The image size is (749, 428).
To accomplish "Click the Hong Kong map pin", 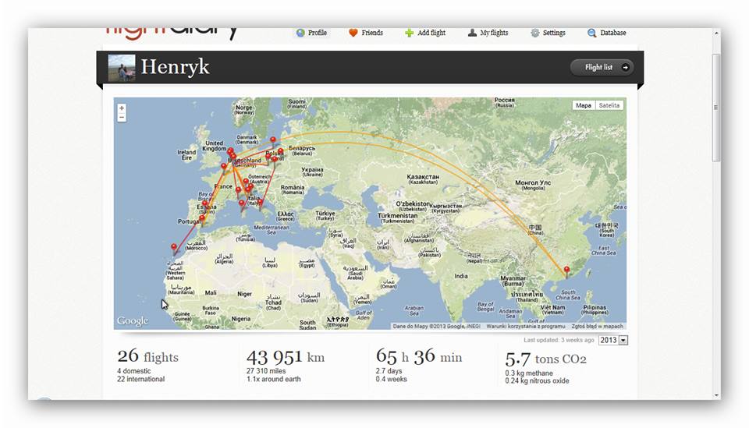I will (x=567, y=271).
